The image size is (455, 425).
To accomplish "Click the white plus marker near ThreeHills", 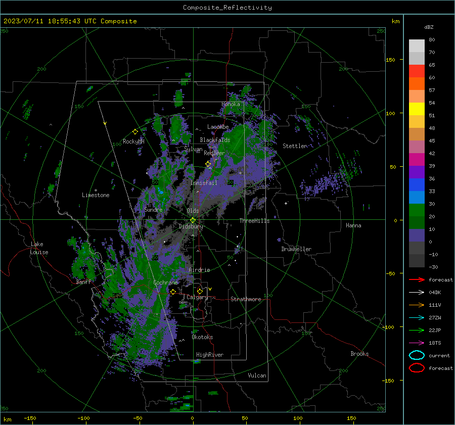I will coord(286,203).
